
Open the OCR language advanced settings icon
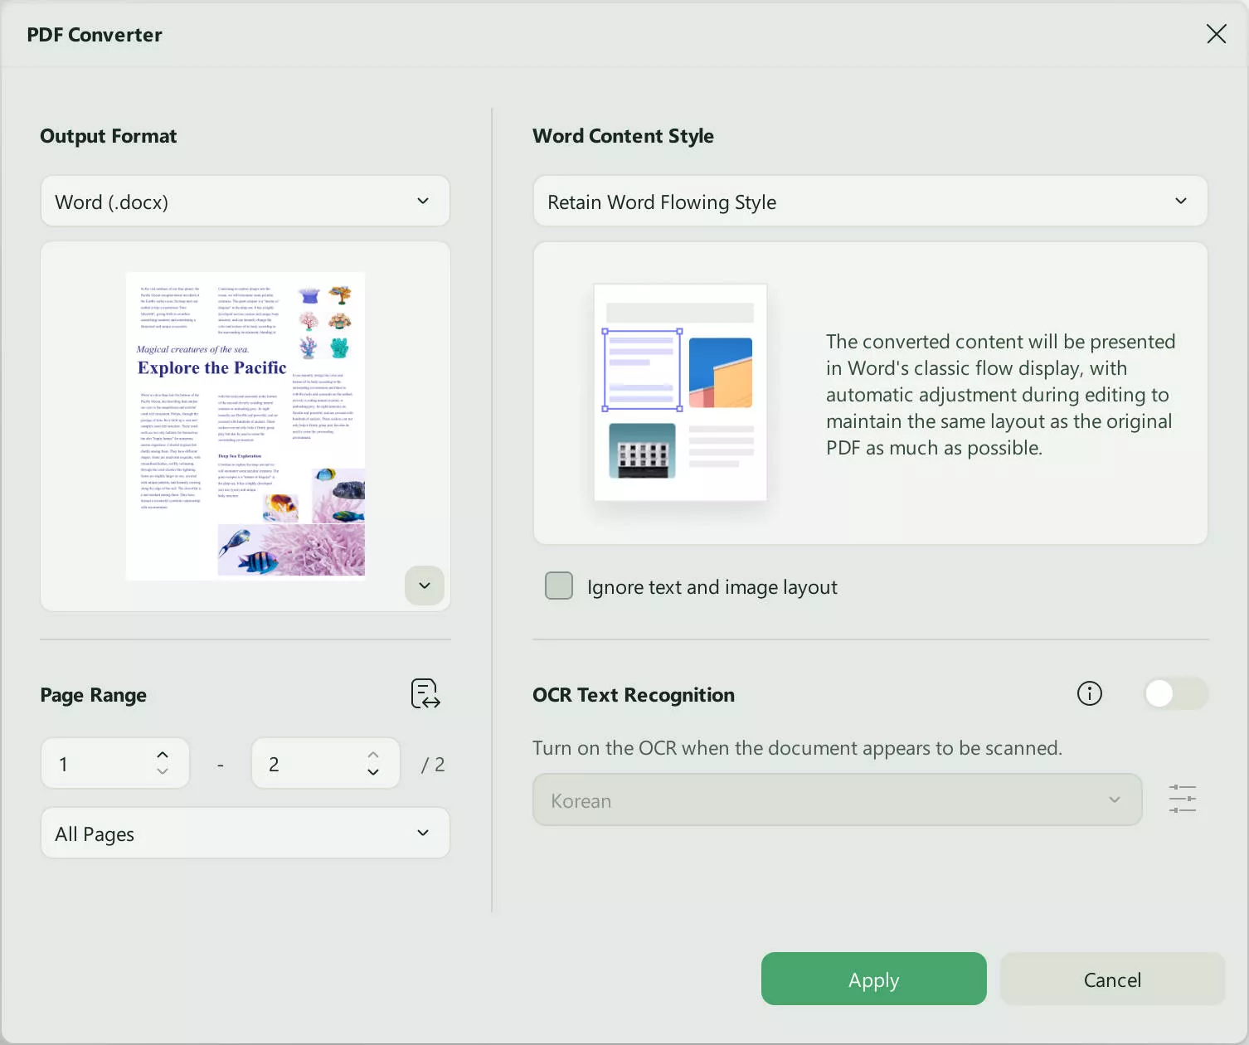pyautogui.click(x=1182, y=799)
